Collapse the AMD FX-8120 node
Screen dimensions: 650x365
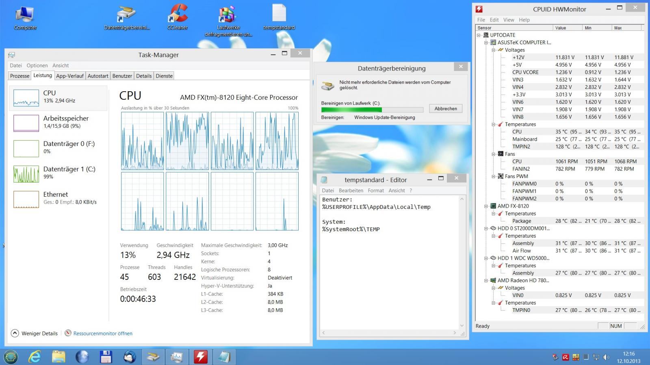pyautogui.click(x=486, y=206)
